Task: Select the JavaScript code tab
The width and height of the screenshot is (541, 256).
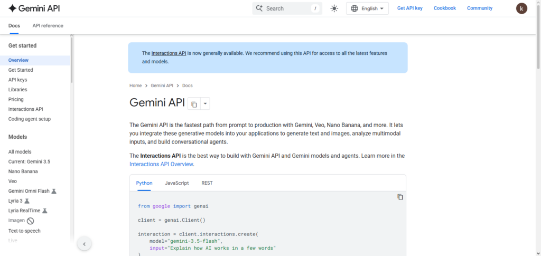Action: (176, 183)
